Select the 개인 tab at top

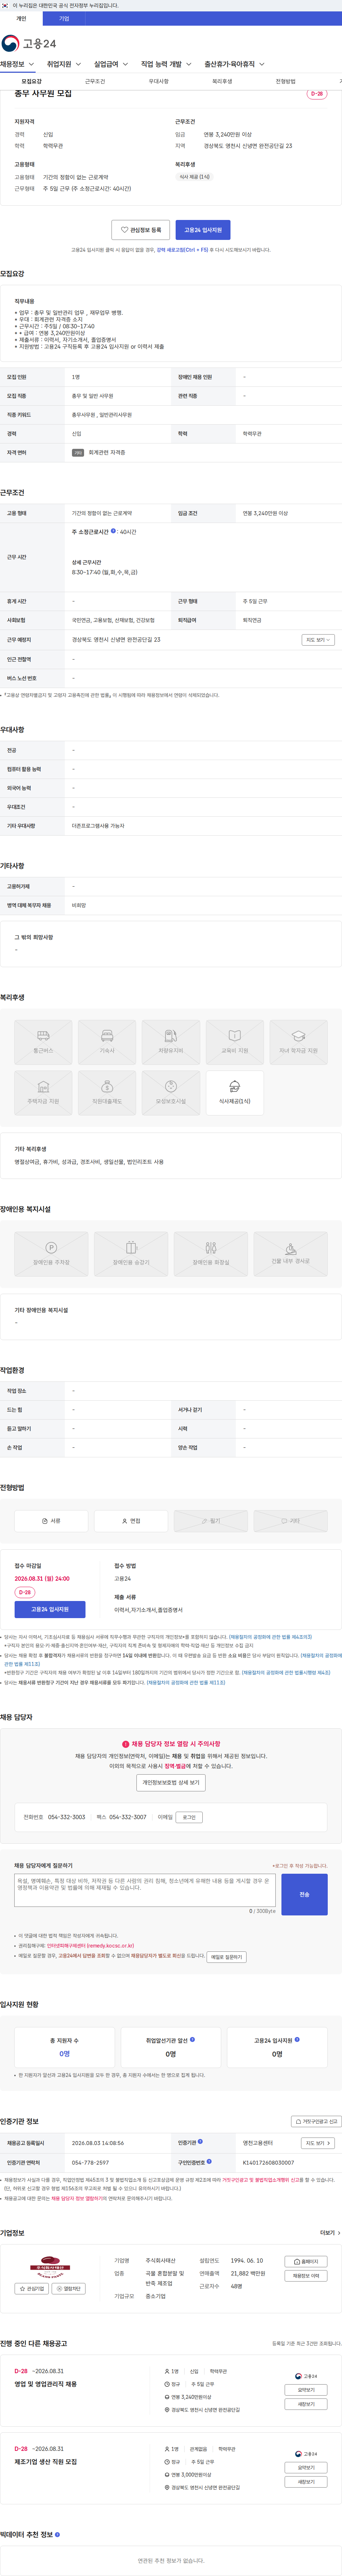21,18
